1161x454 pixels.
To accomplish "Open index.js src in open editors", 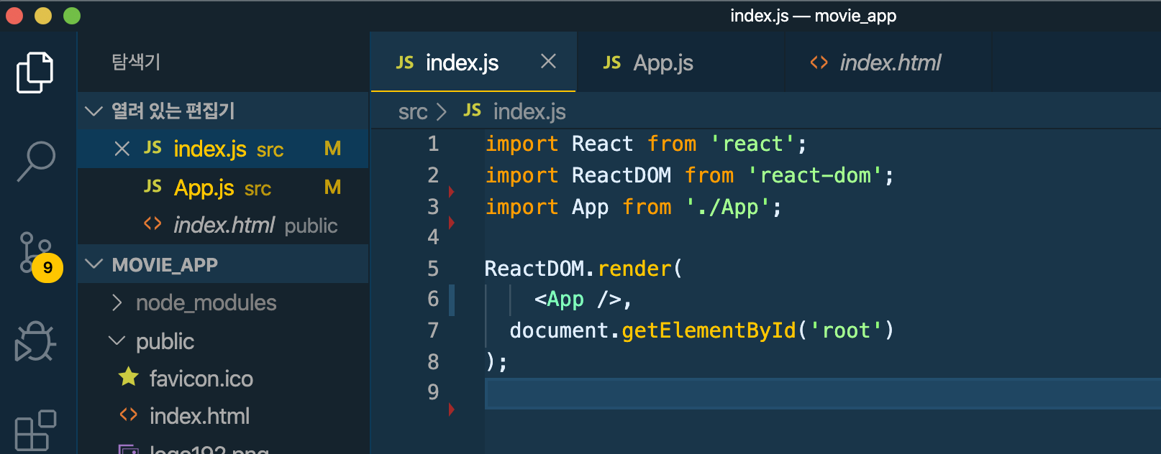I will (x=223, y=149).
